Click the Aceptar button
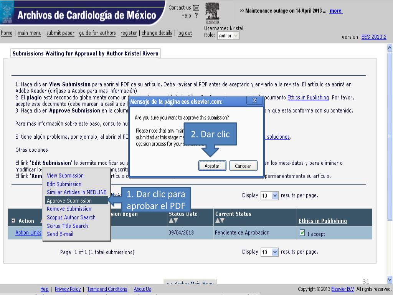The image size is (393, 295). (x=212, y=166)
